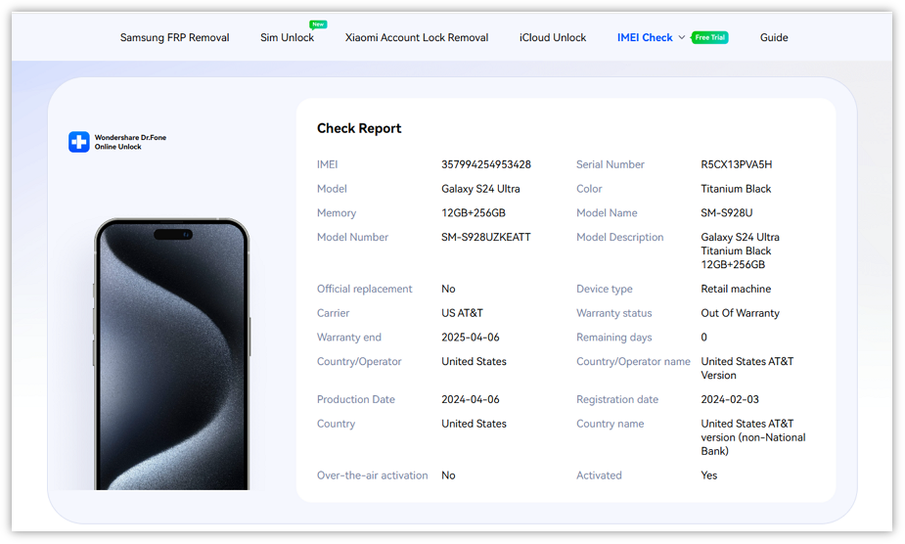This screenshot has height=544, width=905.
Task: Expand the IMEI Check dropdown chevron
Action: 682,37
